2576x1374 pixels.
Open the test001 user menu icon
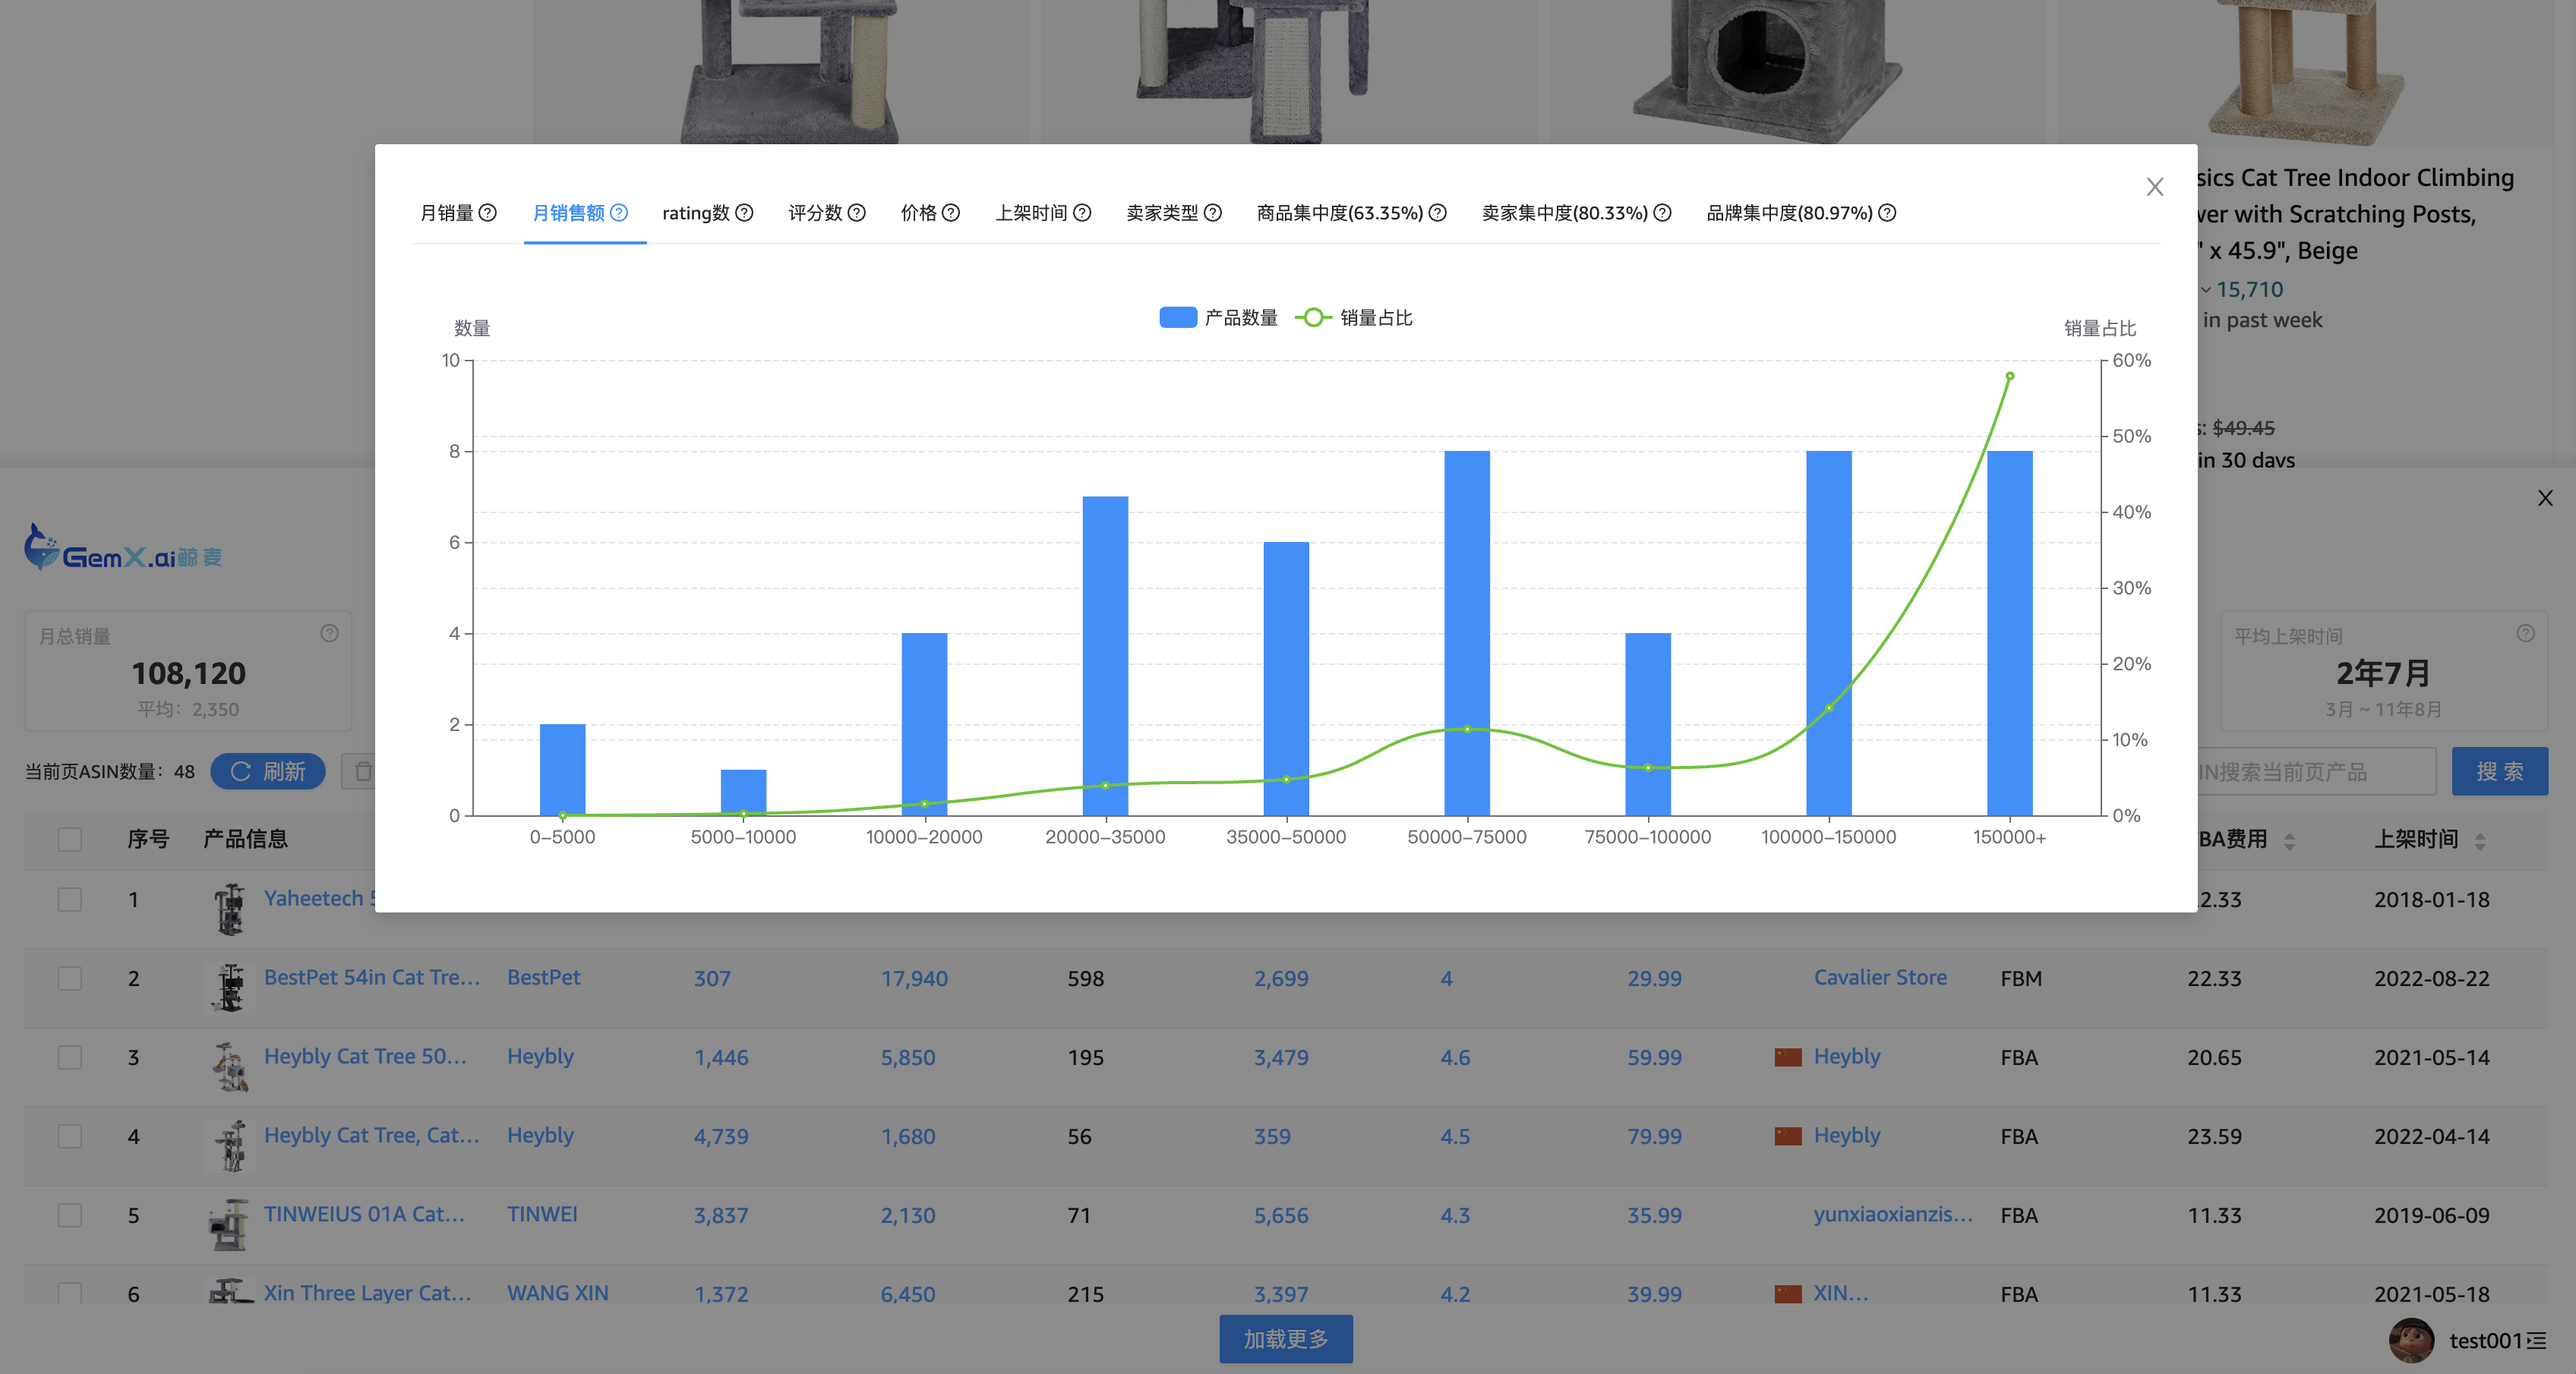click(x=2536, y=1341)
